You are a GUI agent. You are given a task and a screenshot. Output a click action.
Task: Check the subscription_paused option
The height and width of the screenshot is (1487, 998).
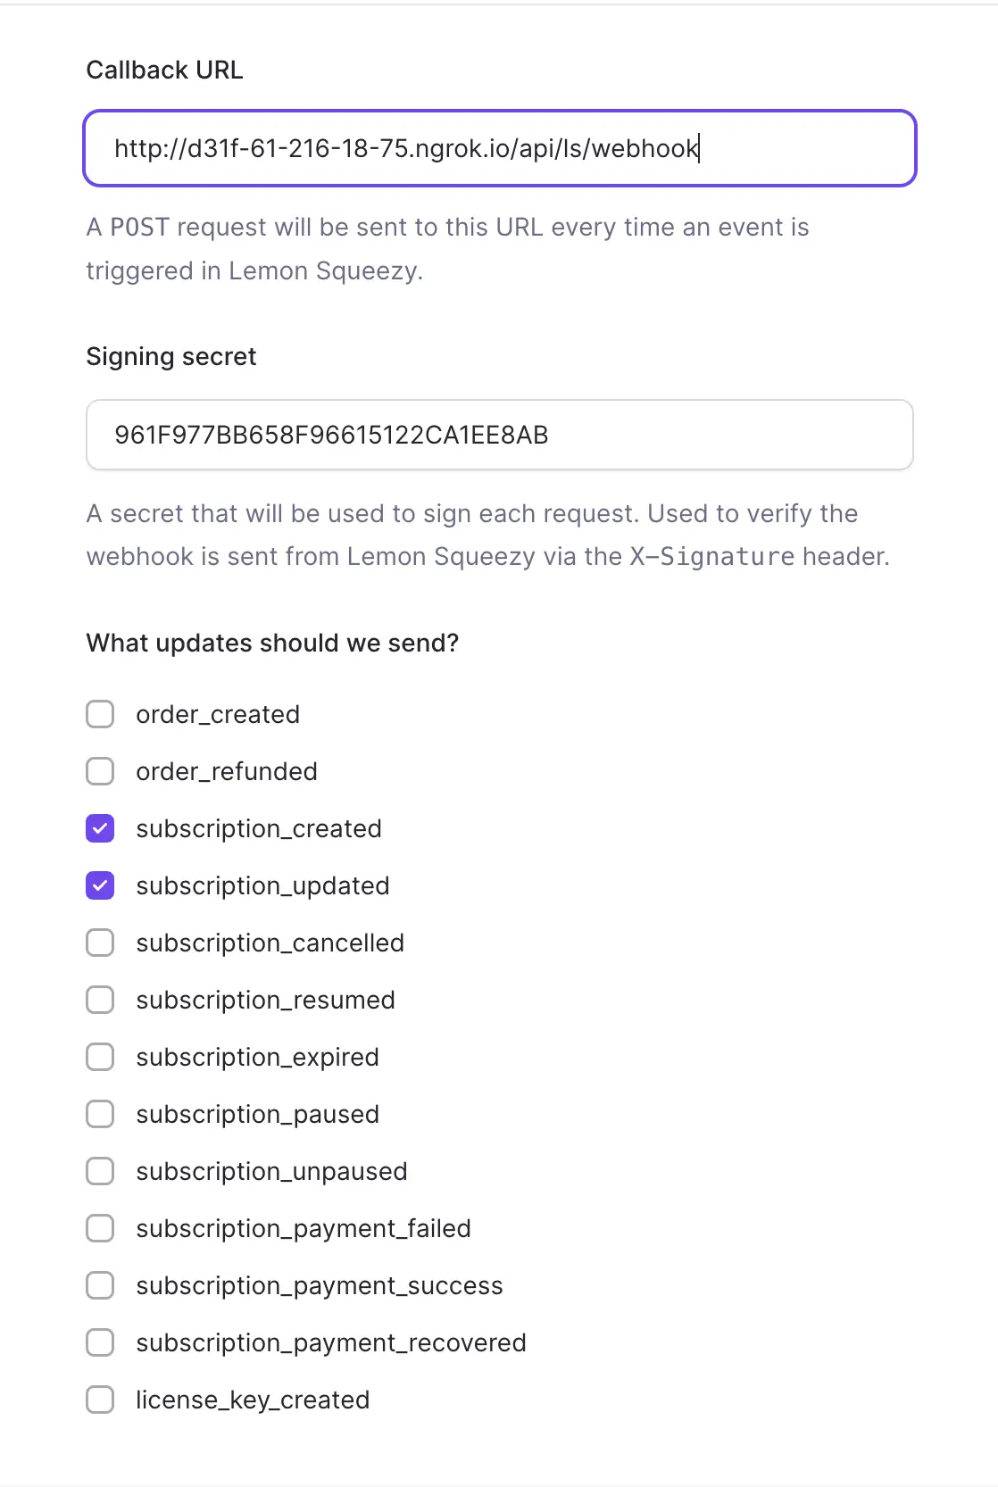[100, 1114]
